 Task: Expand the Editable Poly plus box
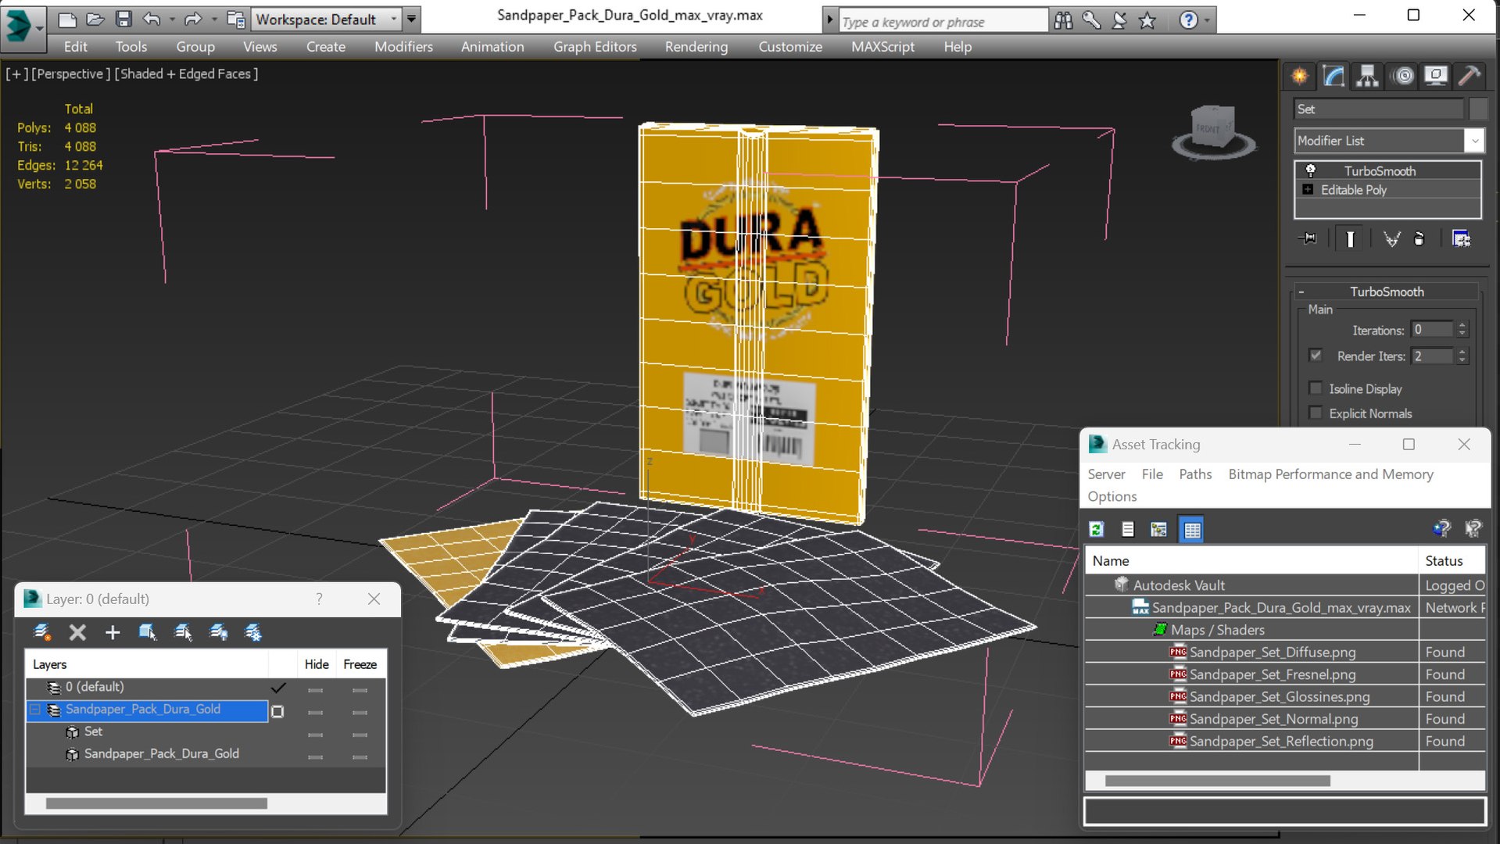click(1308, 190)
